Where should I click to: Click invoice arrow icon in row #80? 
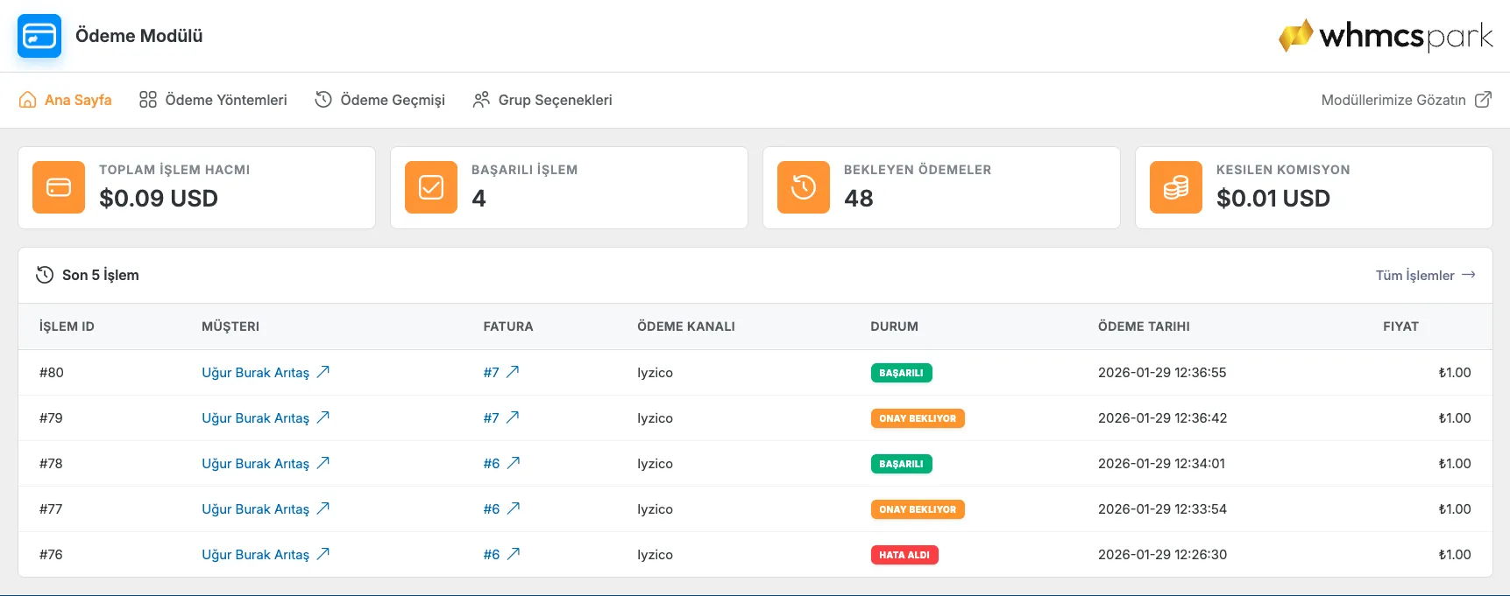coord(514,372)
